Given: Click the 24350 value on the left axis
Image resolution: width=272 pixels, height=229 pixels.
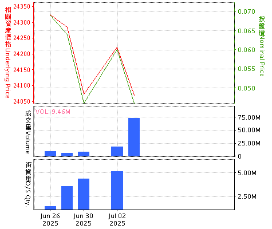Looking at the screenshot, I should pyautogui.click(x=22, y=6).
